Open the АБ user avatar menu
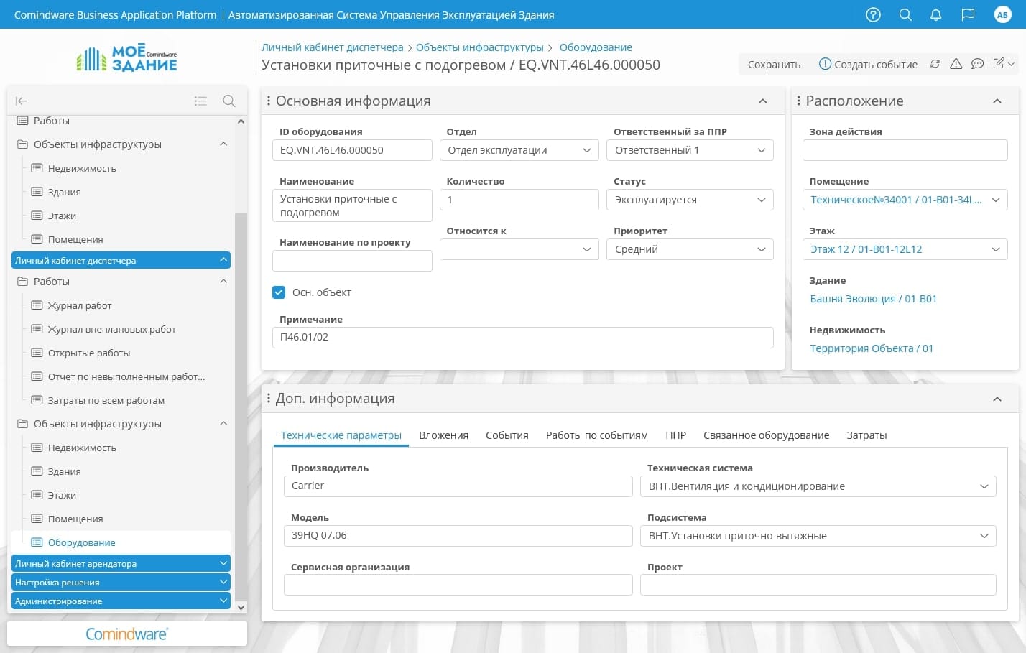Viewport: 1026px width, 653px height. click(x=1002, y=14)
